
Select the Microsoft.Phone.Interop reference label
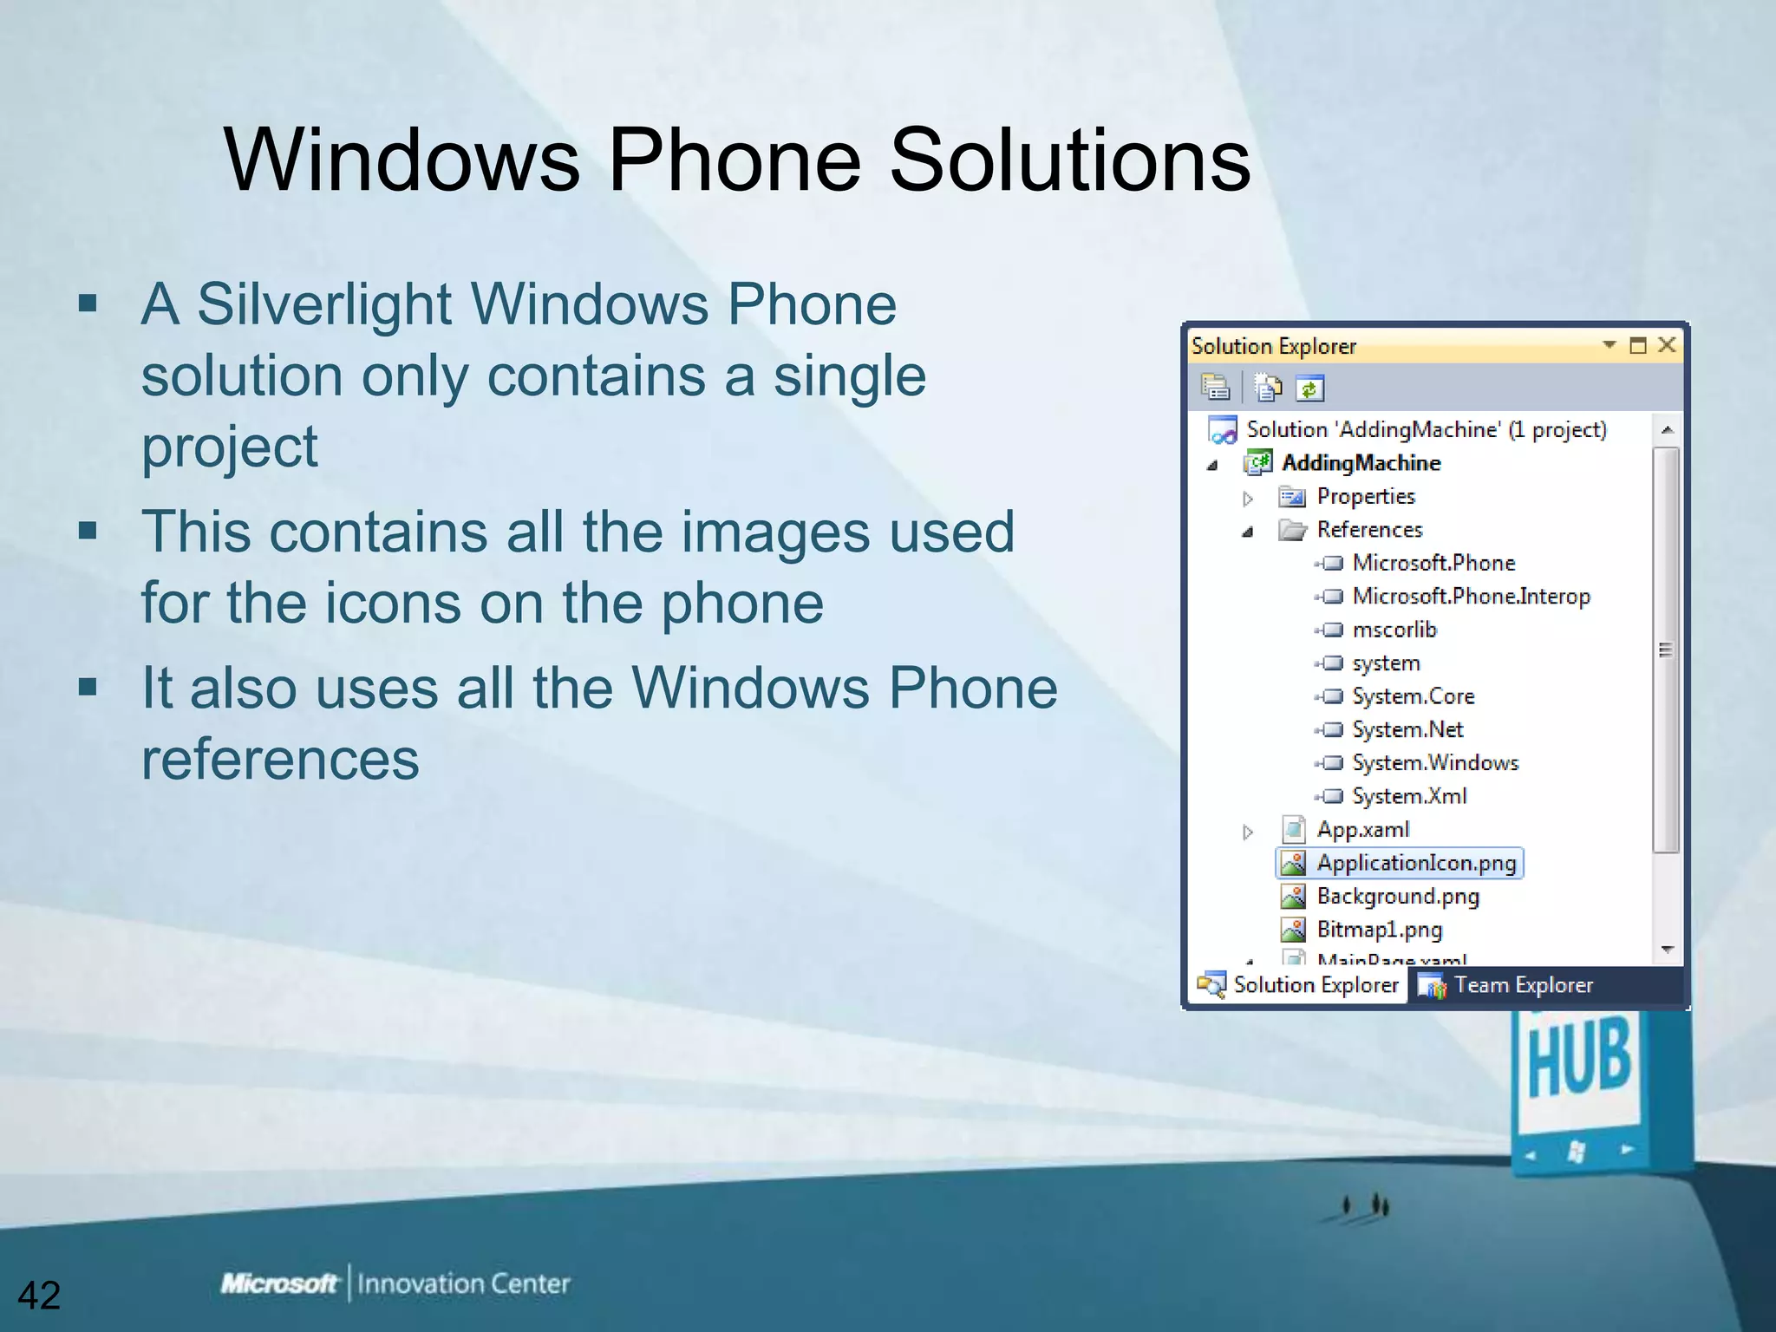1472,597
